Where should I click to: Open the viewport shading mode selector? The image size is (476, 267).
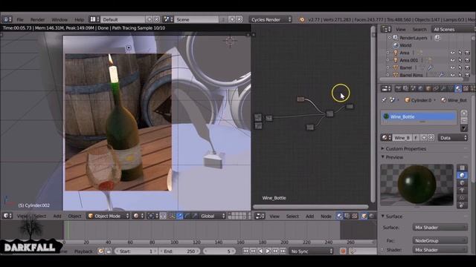click(x=138, y=216)
